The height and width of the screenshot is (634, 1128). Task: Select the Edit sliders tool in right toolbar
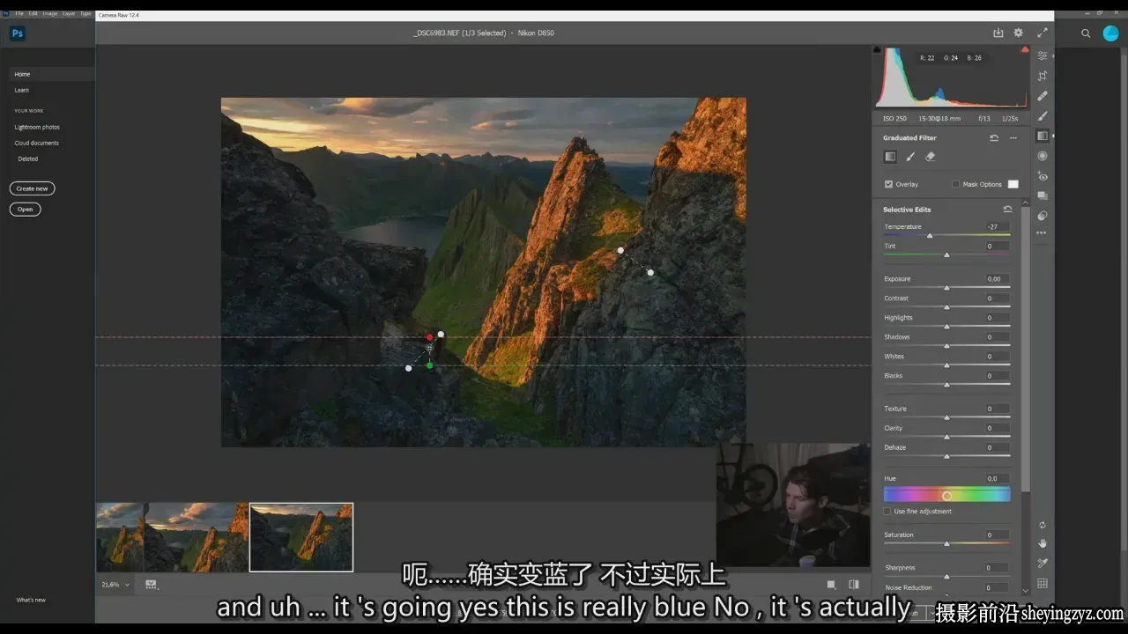click(x=1043, y=55)
